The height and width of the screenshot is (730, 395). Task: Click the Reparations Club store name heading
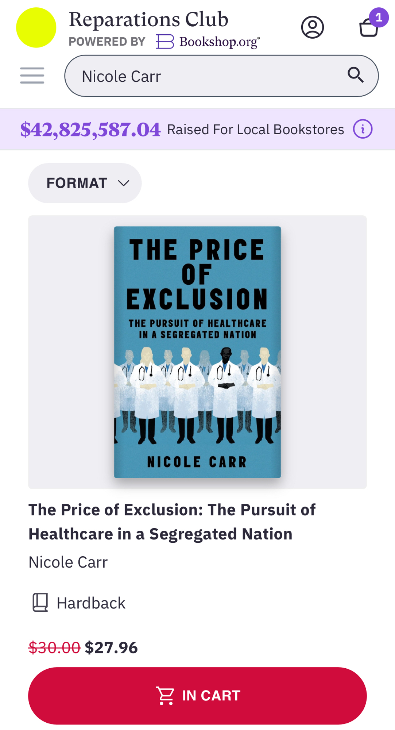pyautogui.click(x=148, y=20)
